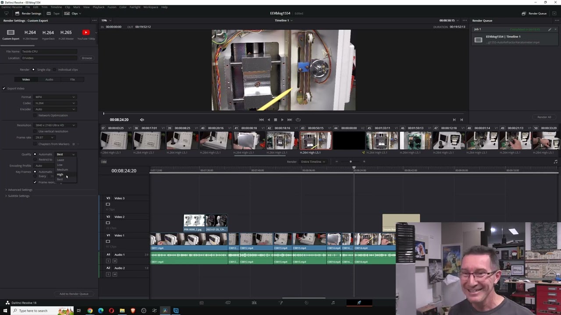561x315 pixels.
Task: Click Add to Render Queue
Action: tap(74, 294)
